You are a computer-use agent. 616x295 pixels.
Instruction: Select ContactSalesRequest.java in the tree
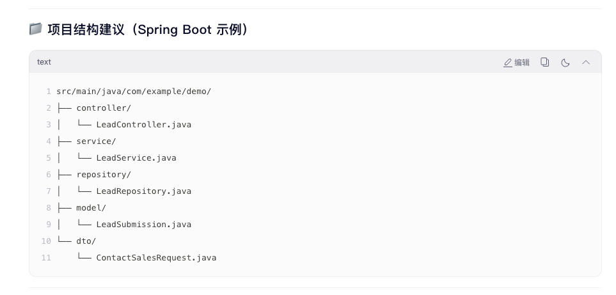coord(156,258)
